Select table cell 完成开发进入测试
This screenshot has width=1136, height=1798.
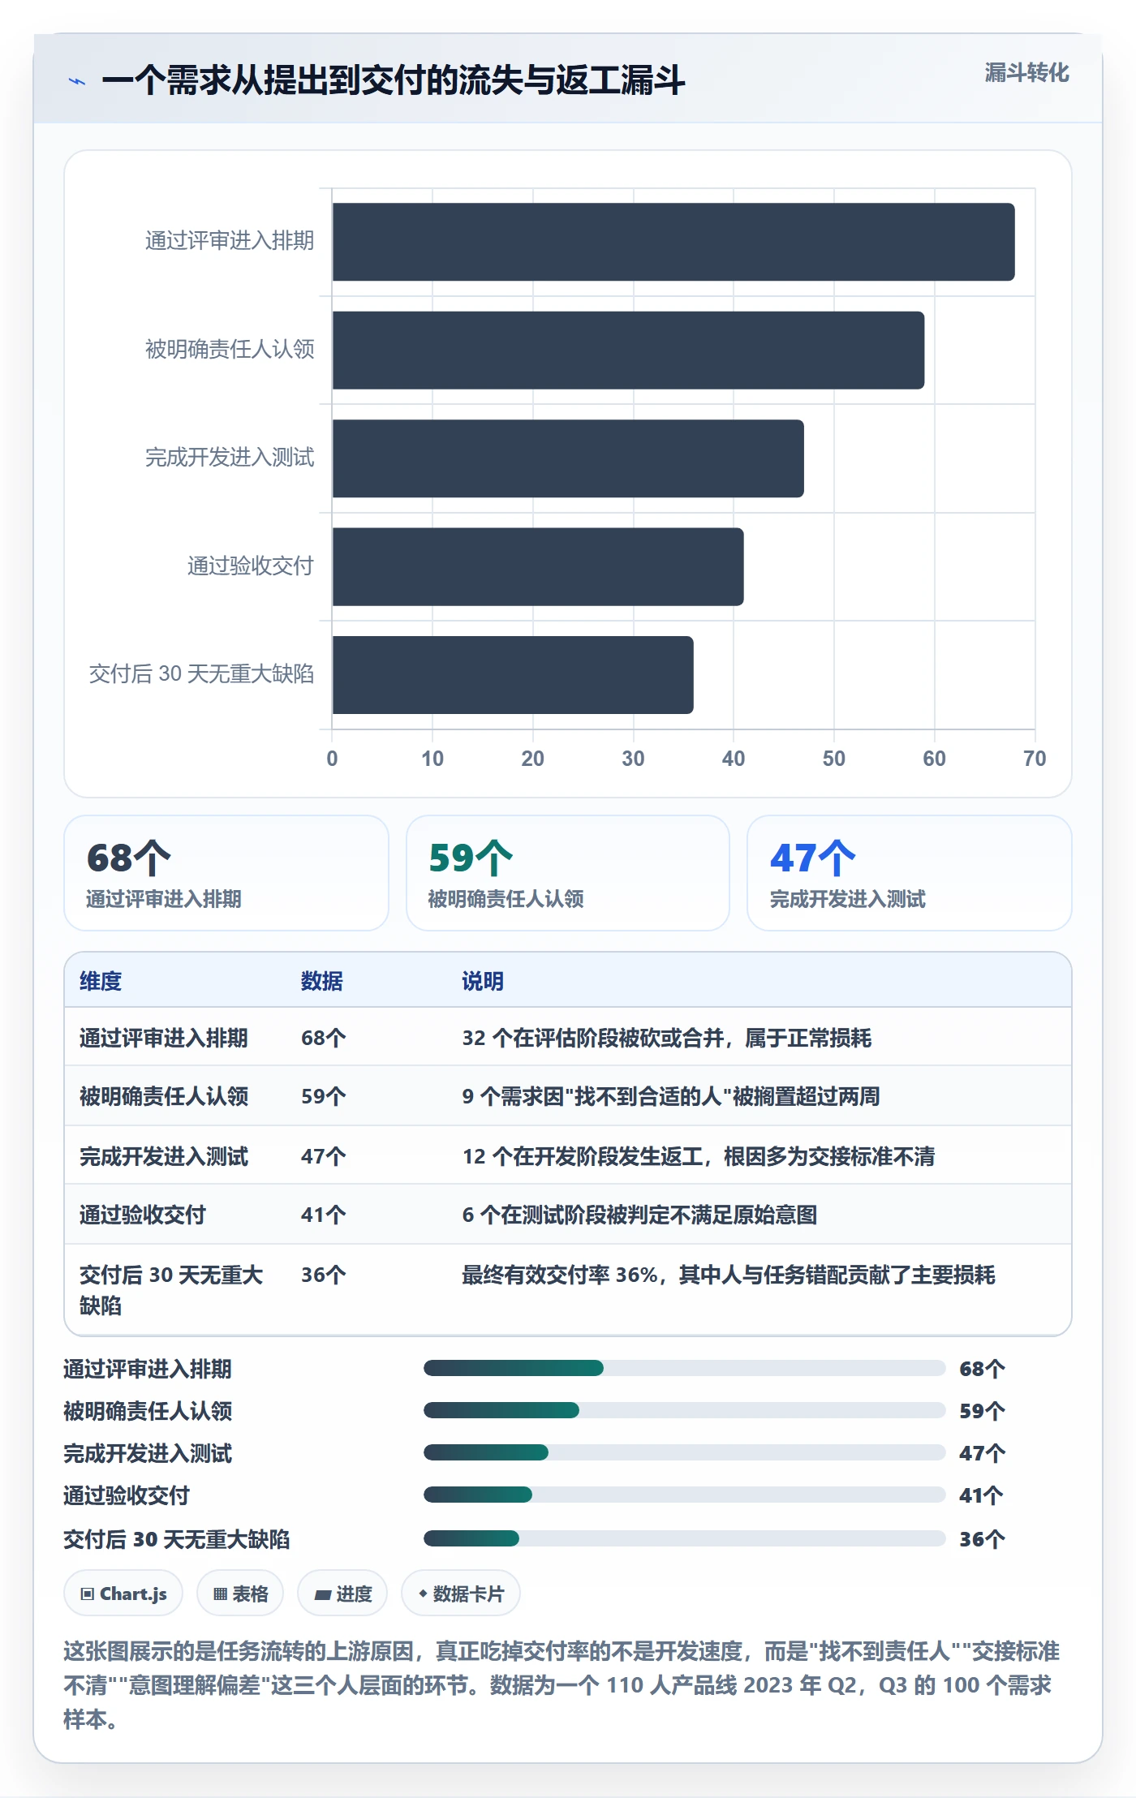point(164,1156)
